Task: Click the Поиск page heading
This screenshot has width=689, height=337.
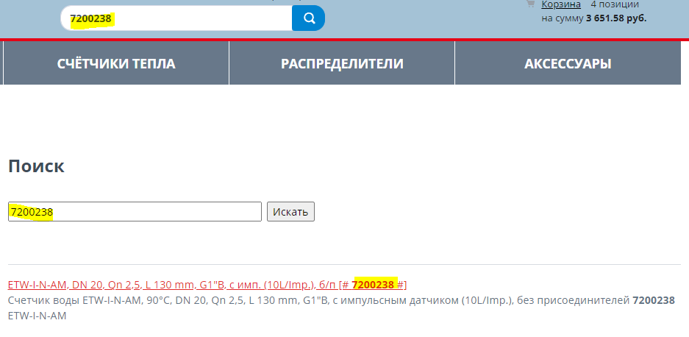Action: coord(37,166)
